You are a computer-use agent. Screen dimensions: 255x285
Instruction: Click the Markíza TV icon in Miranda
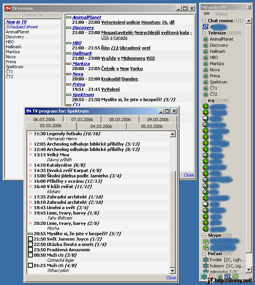[206, 64]
